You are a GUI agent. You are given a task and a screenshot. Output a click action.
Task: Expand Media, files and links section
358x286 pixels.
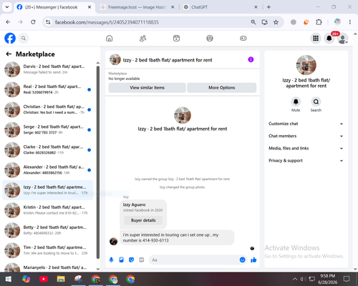(306, 148)
